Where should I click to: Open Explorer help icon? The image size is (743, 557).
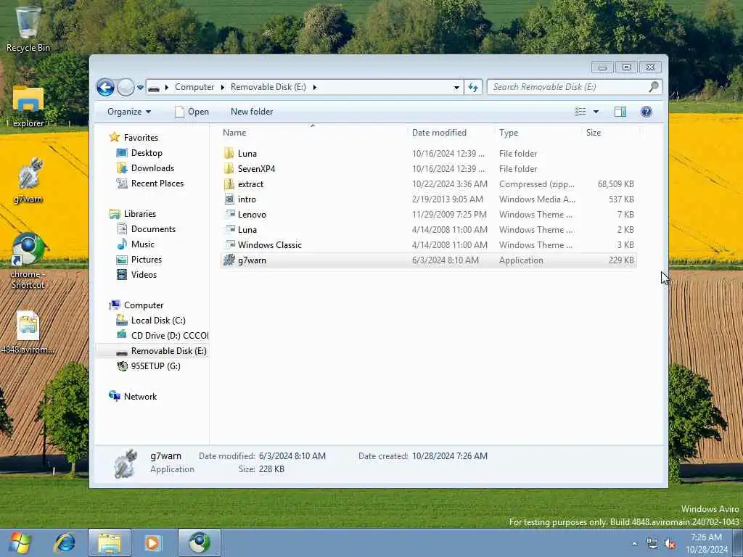coord(646,112)
